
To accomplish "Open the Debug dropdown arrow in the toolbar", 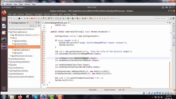I will click(66, 18).
